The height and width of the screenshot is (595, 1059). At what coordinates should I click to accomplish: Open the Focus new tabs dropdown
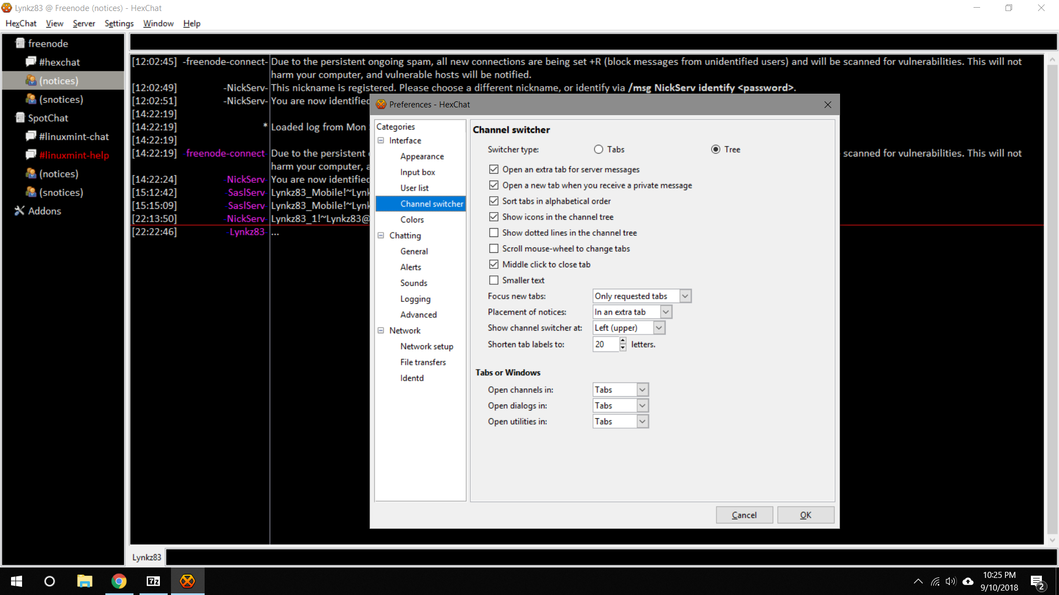(642, 296)
